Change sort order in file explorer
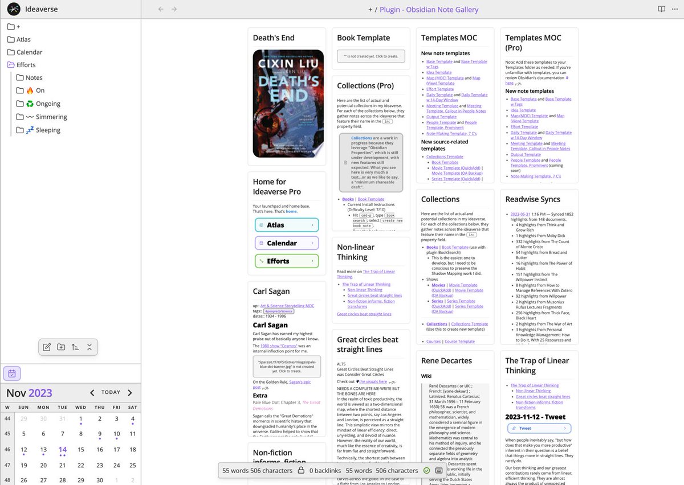The height and width of the screenshot is (485, 684). coord(75,347)
